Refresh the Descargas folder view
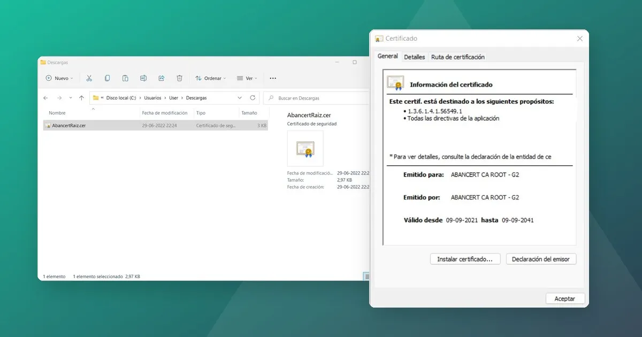Viewport: 642px width, 337px height. tap(253, 98)
